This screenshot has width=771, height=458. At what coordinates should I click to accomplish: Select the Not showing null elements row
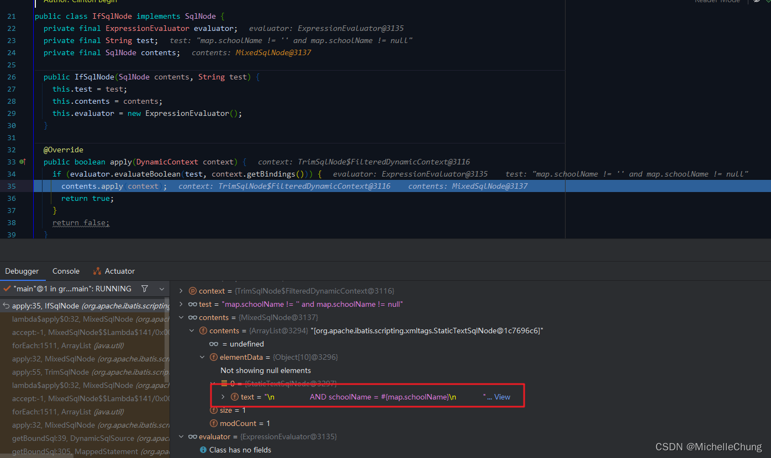pyautogui.click(x=266, y=370)
